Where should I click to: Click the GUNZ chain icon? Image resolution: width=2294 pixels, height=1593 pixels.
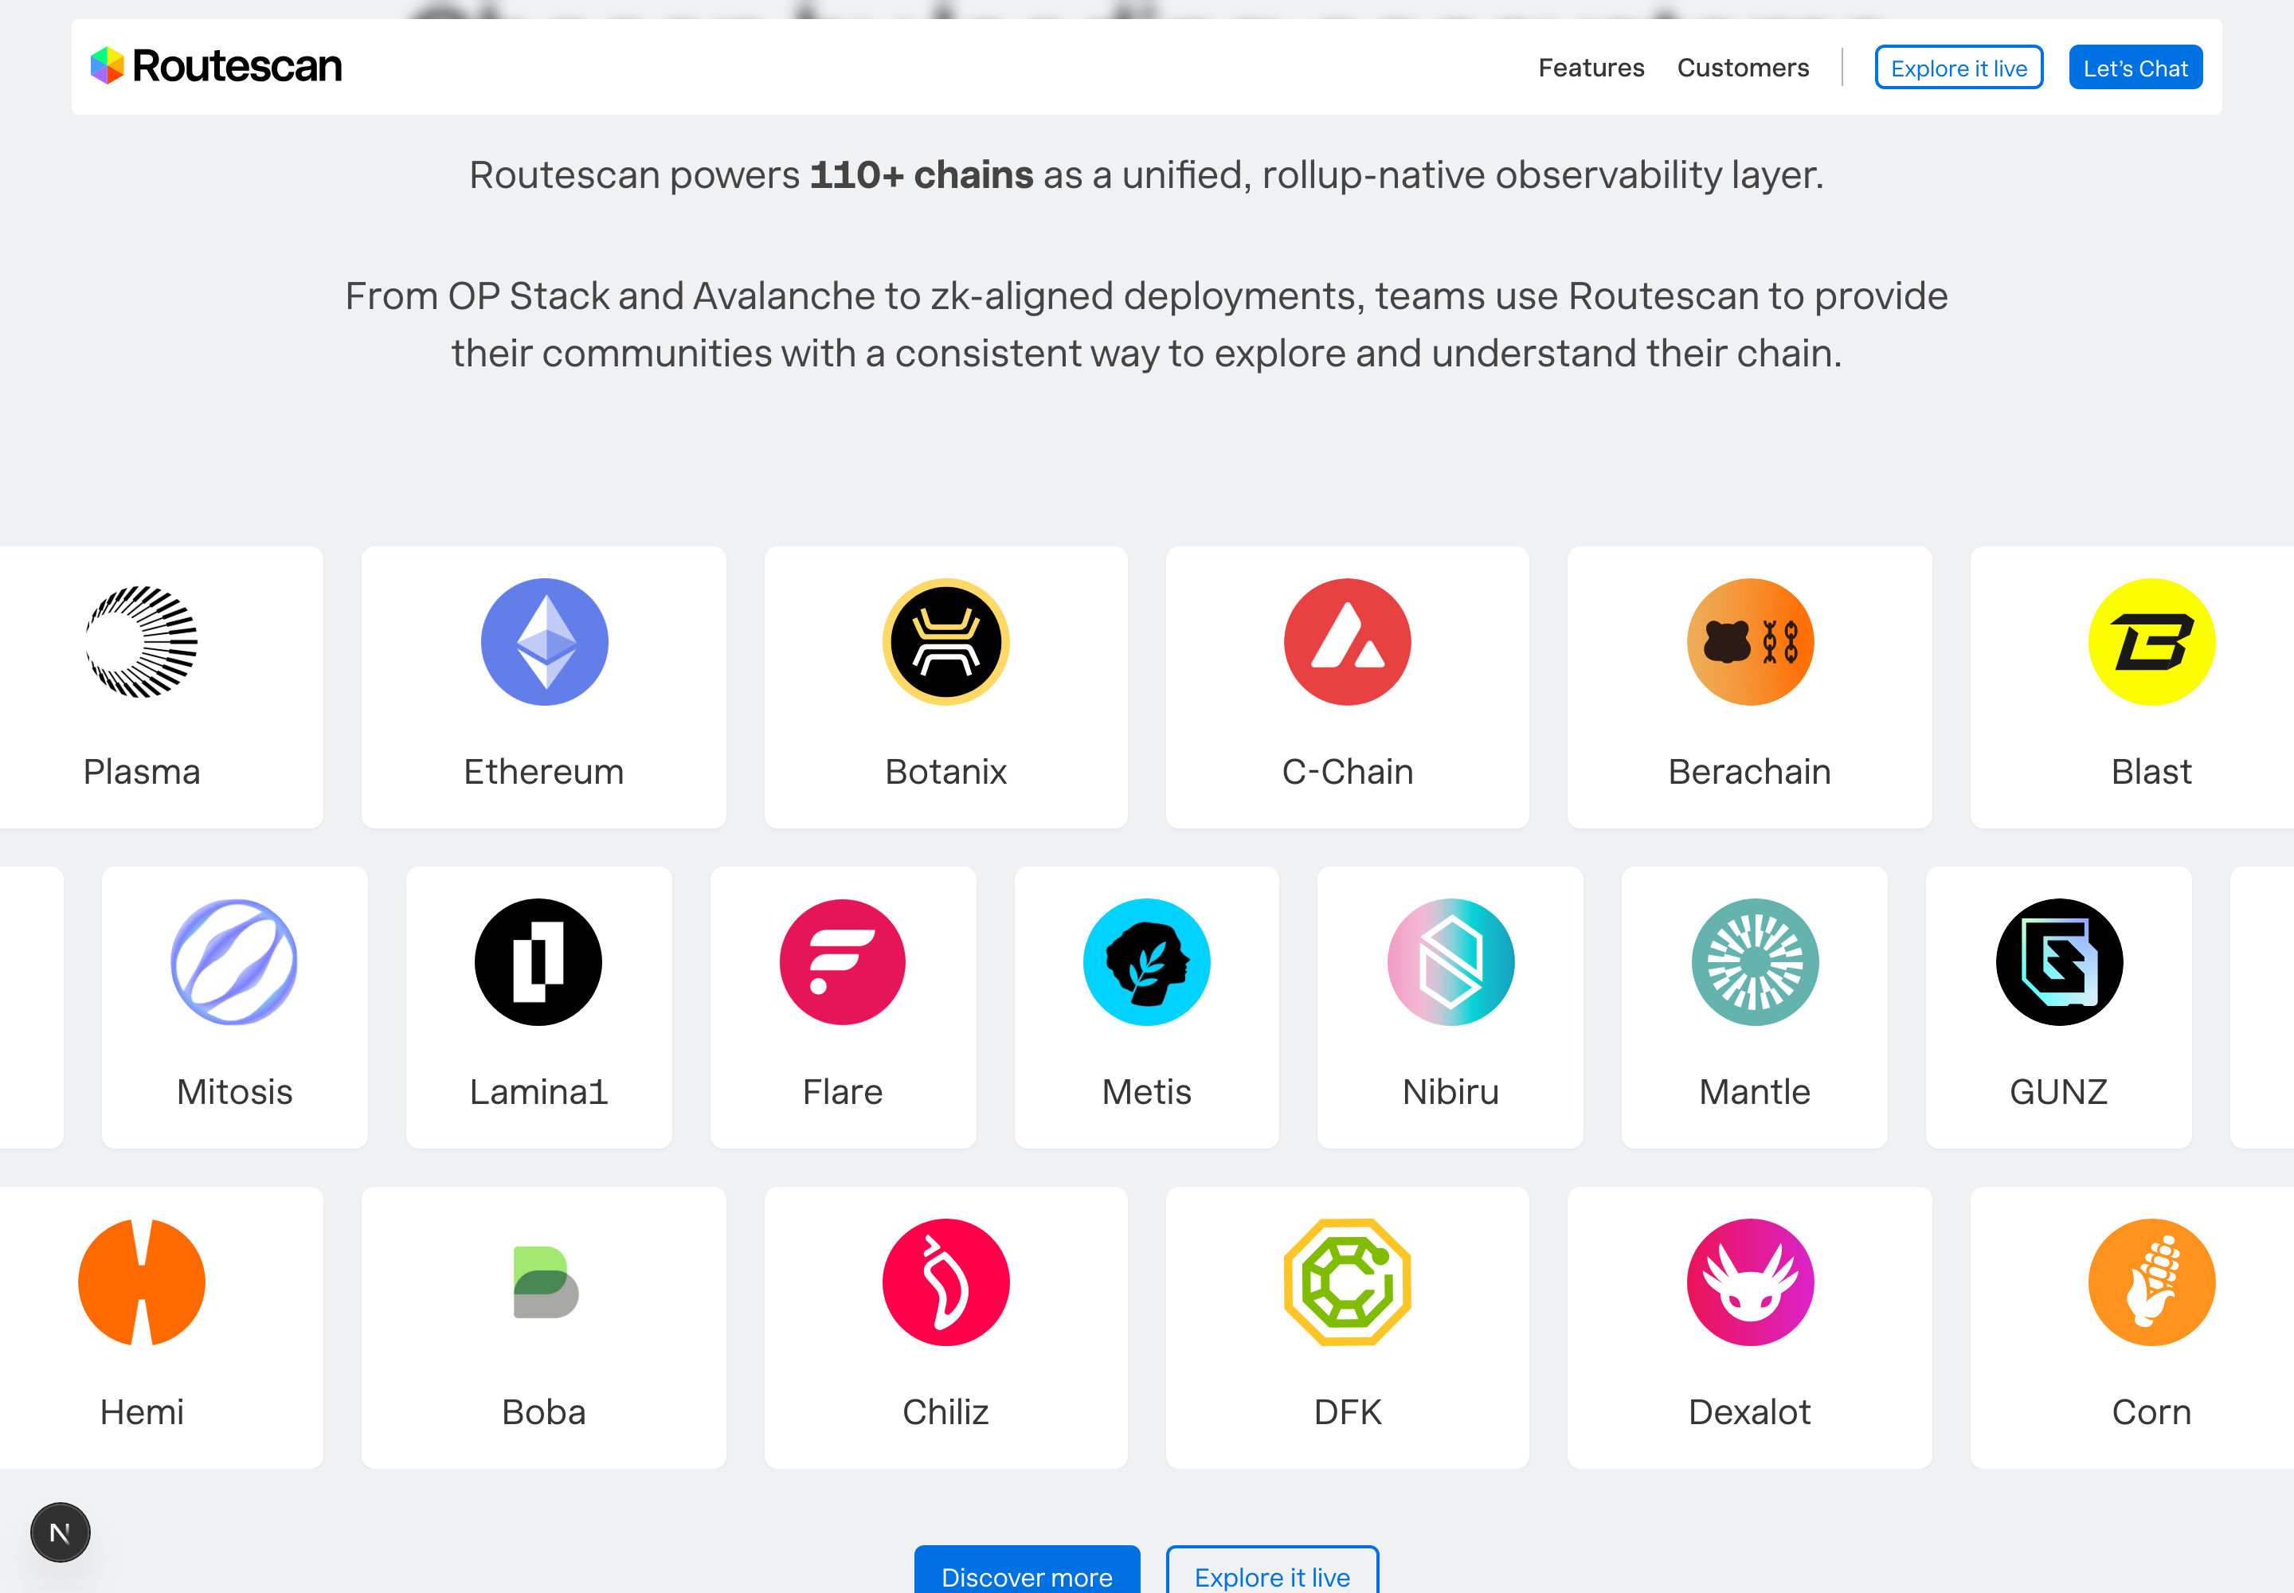click(x=2059, y=962)
